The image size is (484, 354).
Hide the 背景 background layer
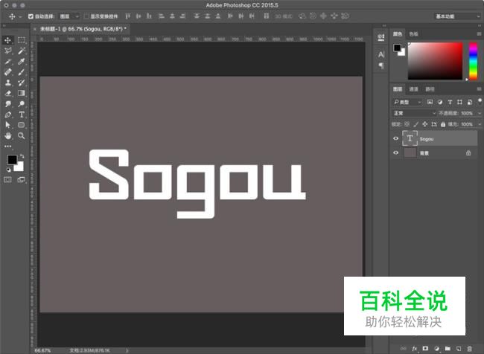click(x=395, y=152)
